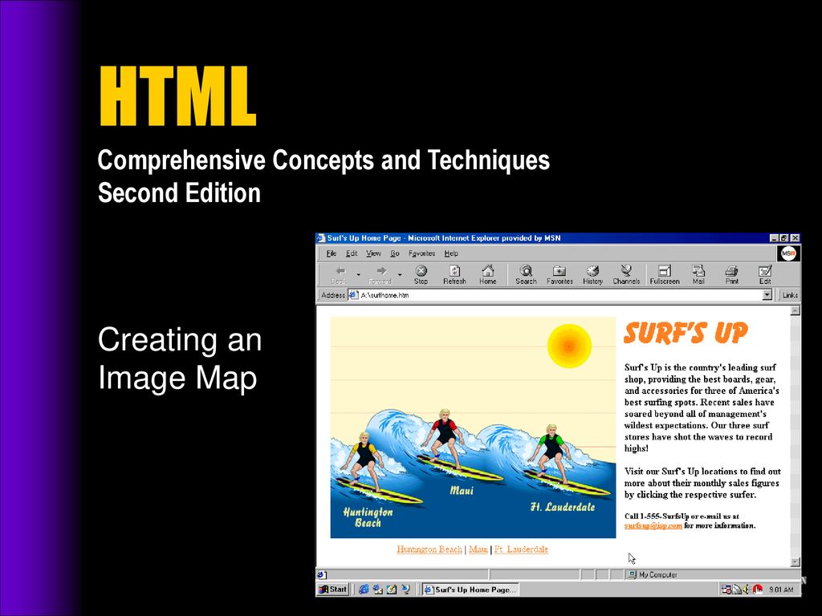
Task: Open the Channels quick launch icon
Action: (405, 590)
